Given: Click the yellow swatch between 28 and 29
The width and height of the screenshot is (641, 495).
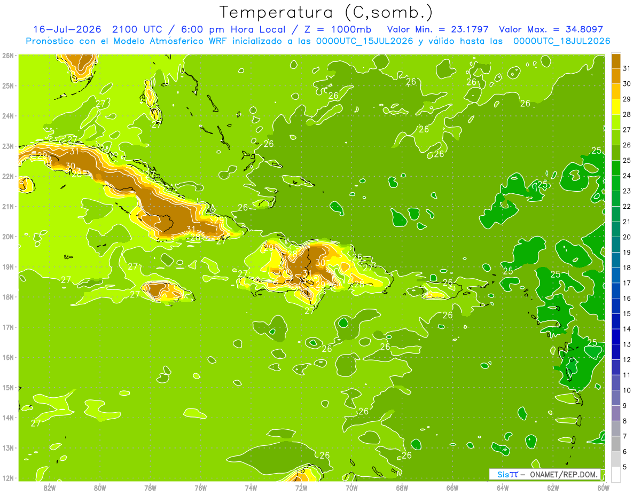Looking at the screenshot, I should (616, 106).
